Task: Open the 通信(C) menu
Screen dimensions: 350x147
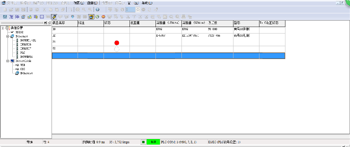Action: (x=92, y=3)
